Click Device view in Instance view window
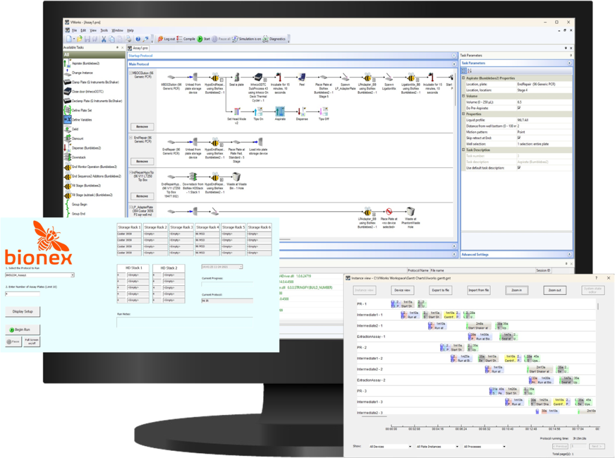The width and height of the screenshot is (615, 458). [x=402, y=290]
